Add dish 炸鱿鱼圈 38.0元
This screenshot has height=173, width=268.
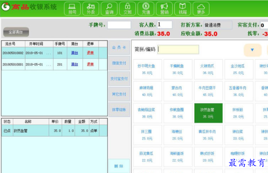coord(178,113)
